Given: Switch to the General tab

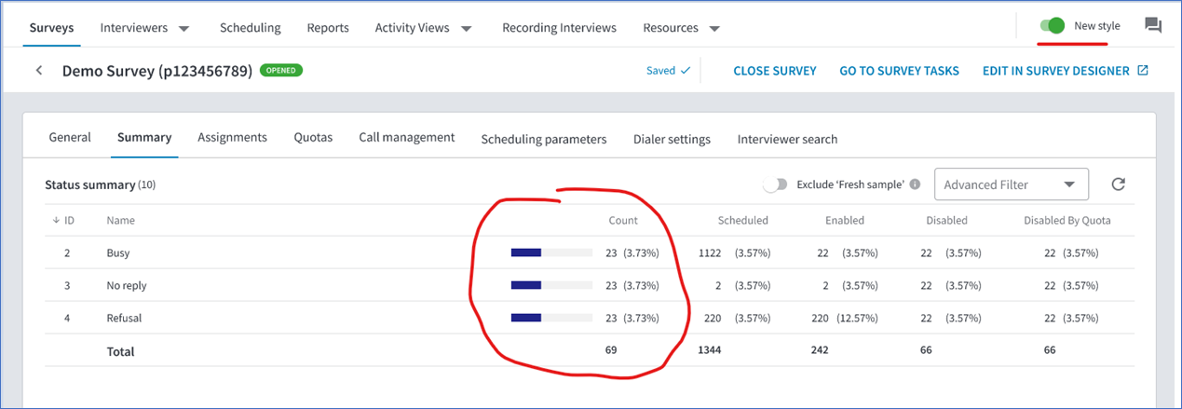Looking at the screenshot, I should tap(70, 137).
